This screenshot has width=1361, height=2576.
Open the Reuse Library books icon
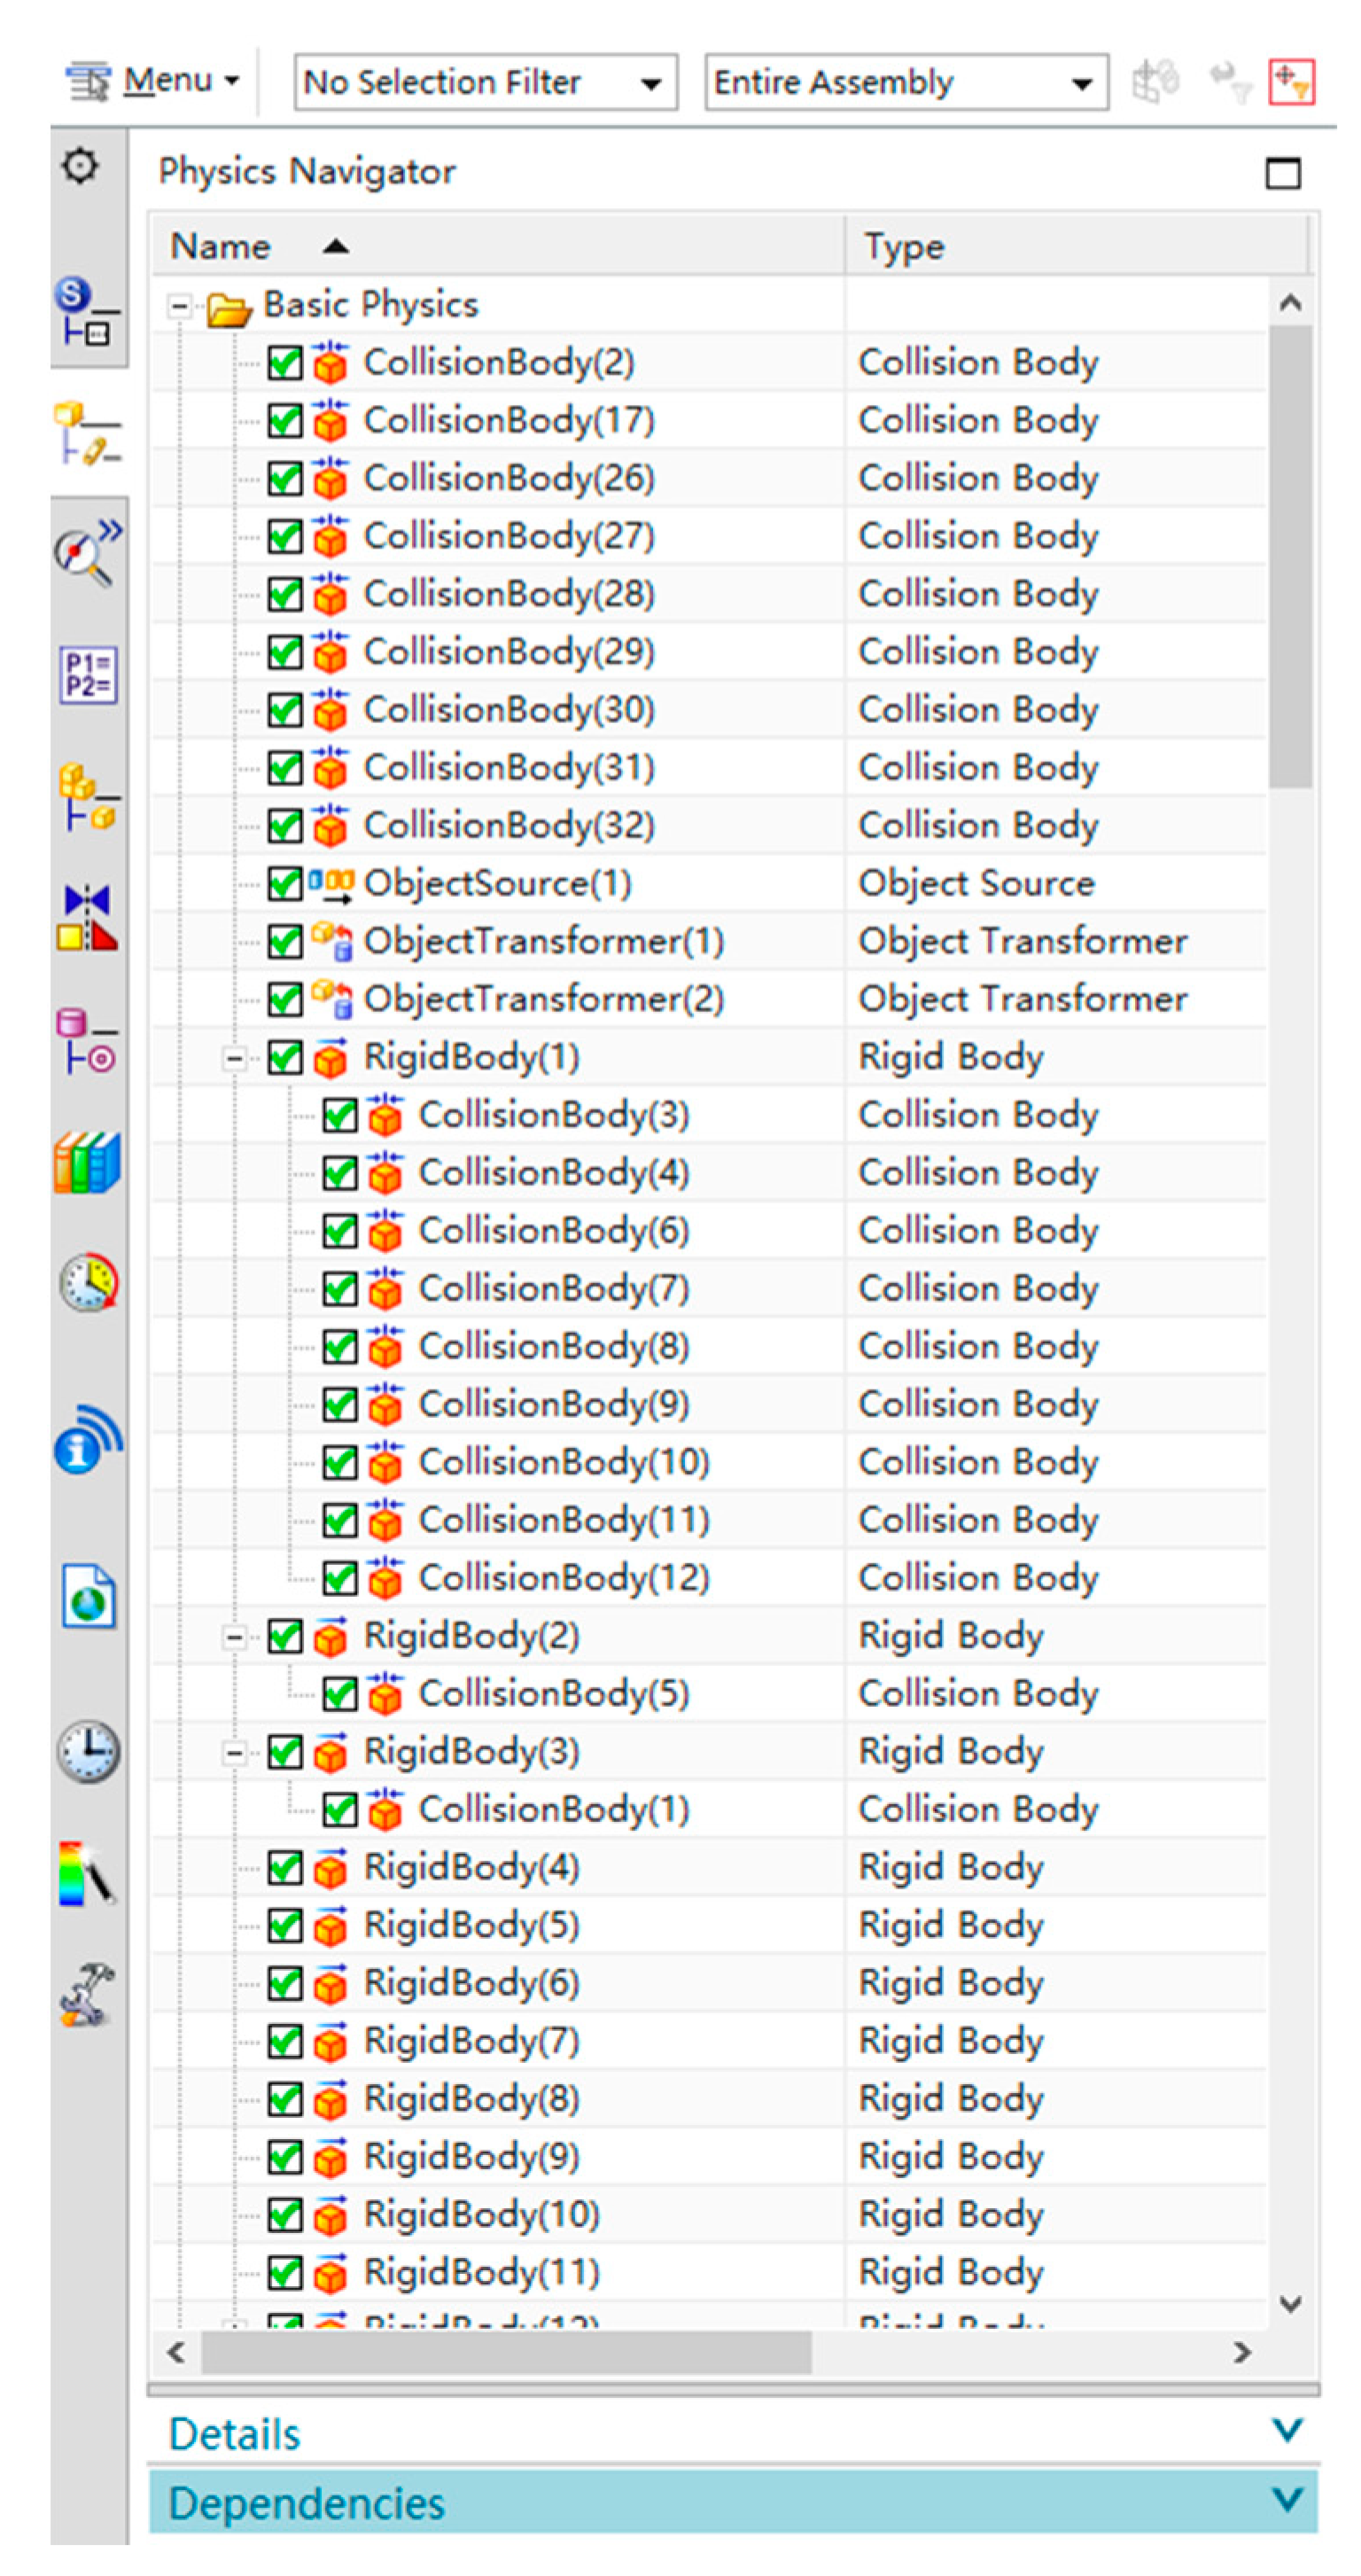(87, 1163)
